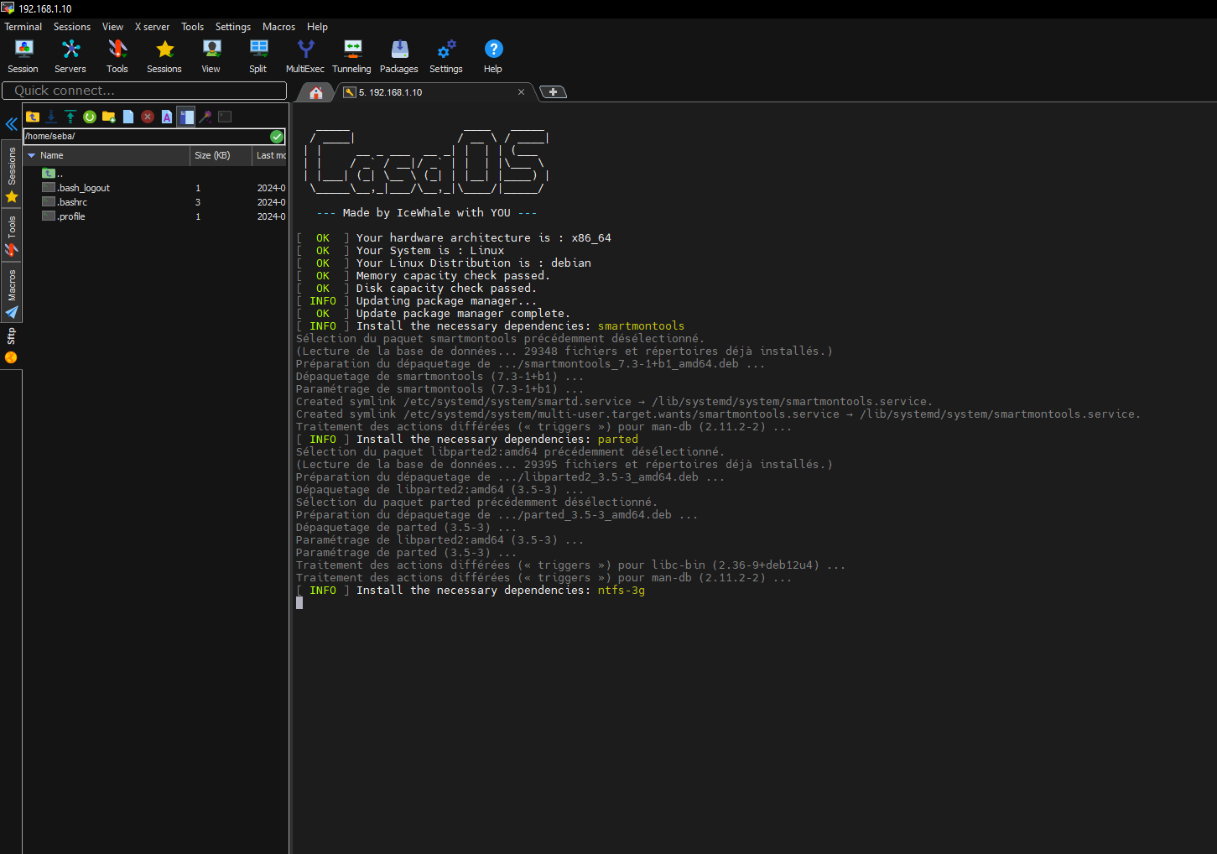Sort files by Name column header
Viewport: 1217px width, 854px height.
coord(107,155)
